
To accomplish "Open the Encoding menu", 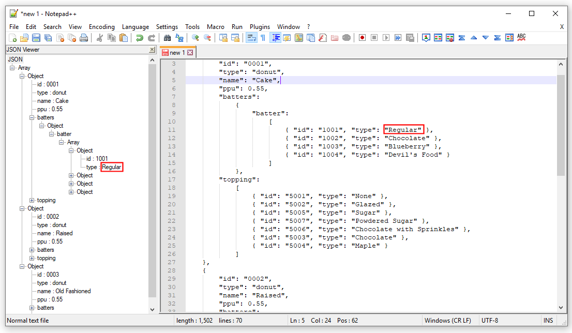I will tap(102, 27).
